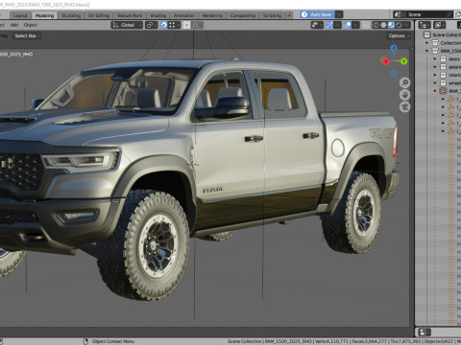Click the blue Z axis gizmo handle
The image size is (461, 345).
[394, 48]
